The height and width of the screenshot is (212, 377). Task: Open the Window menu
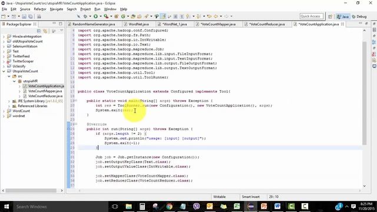click(x=110, y=9)
